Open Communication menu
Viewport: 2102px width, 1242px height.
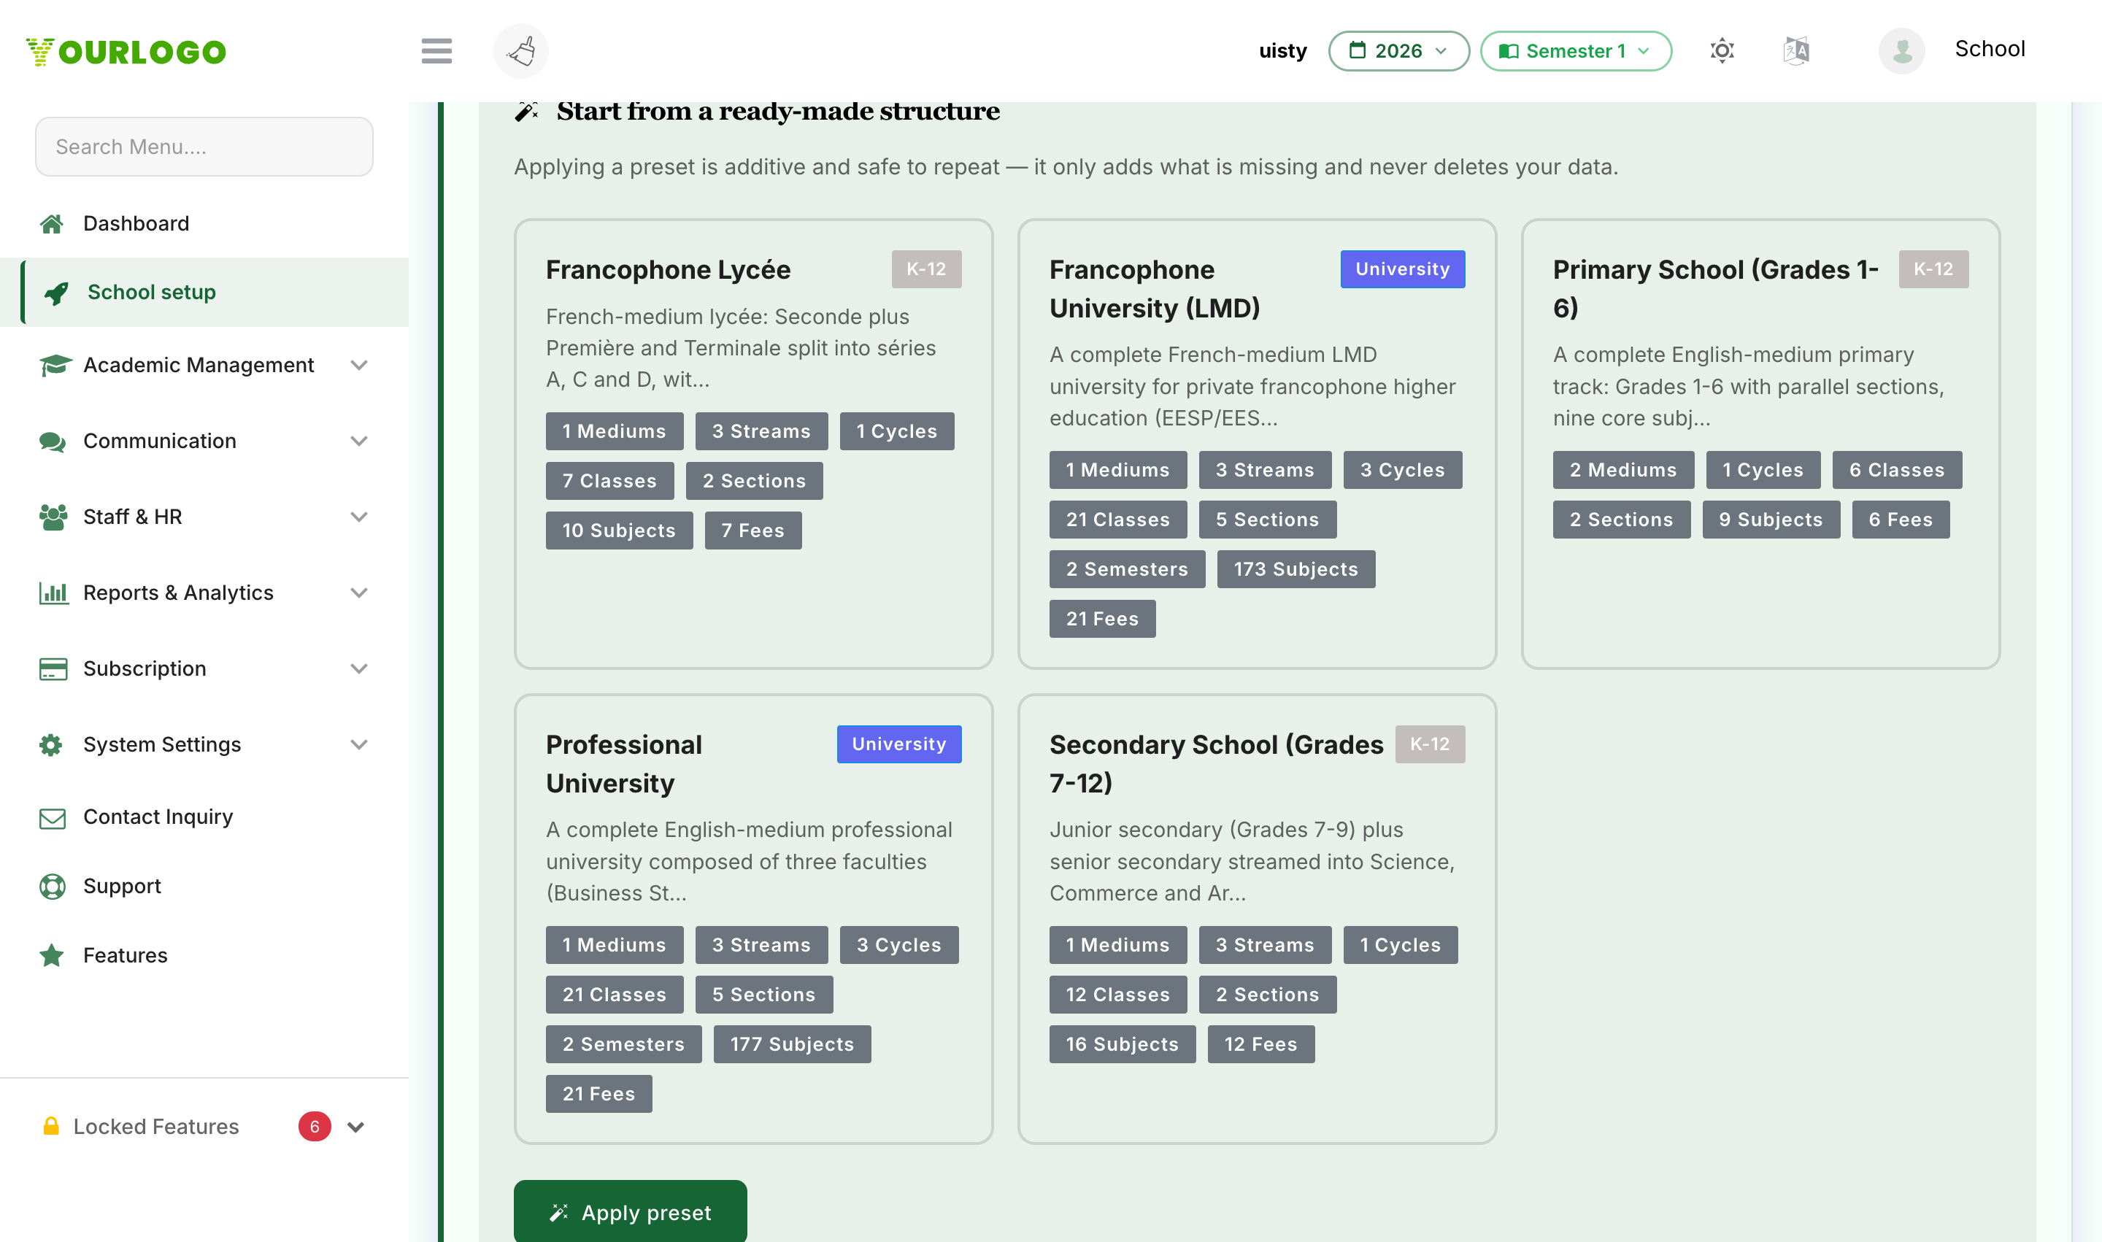point(204,441)
